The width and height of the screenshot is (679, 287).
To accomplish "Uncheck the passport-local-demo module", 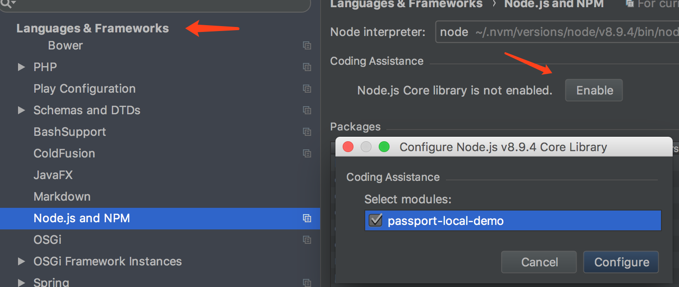I will pyautogui.click(x=376, y=220).
